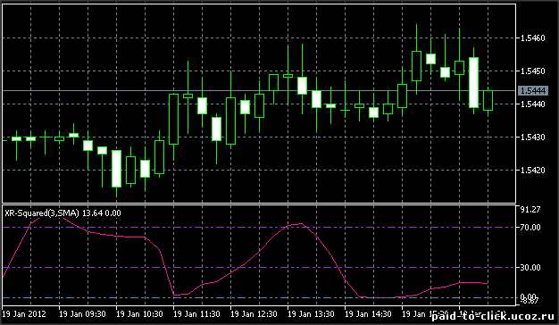Click the XR-Squared(3,SMA) indicator label
Screen dimensions: 559x325
(x=42, y=213)
